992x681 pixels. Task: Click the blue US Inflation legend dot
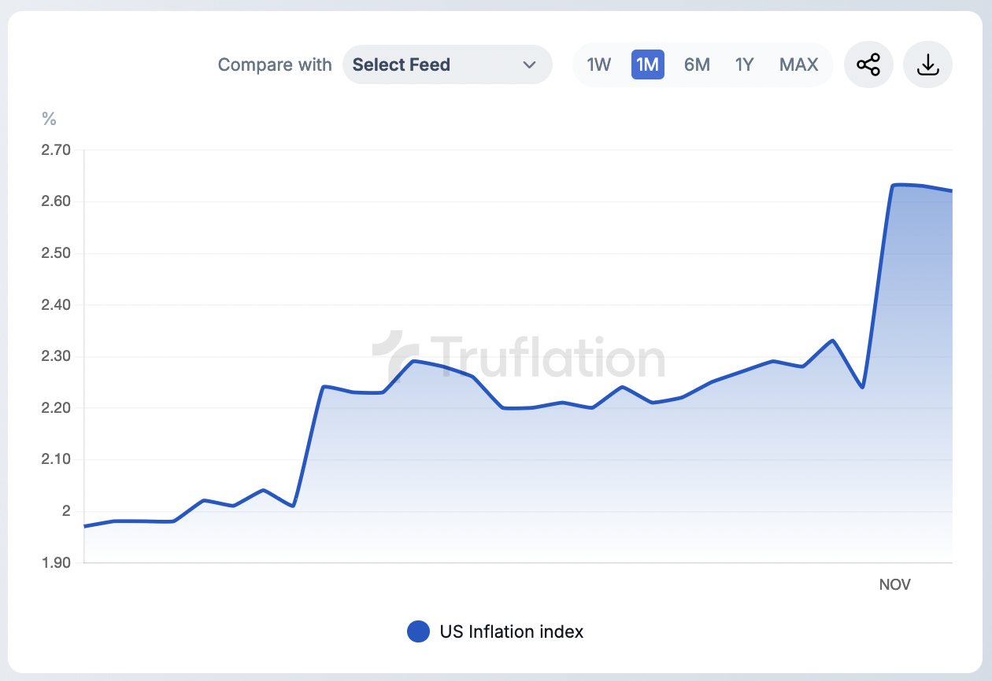[x=418, y=631]
